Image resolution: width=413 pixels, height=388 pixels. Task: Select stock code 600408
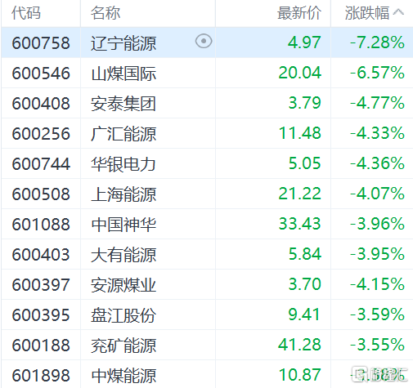pyautogui.click(x=41, y=104)
